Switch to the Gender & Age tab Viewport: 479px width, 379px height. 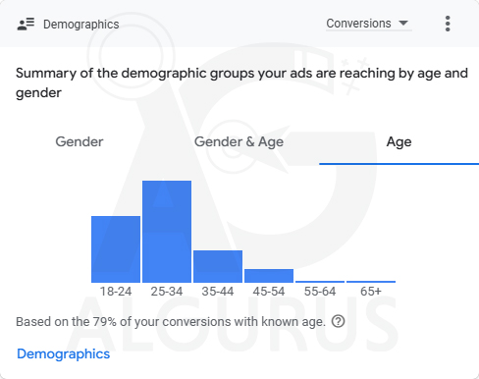pyautogui.click(x=239, y=142)
